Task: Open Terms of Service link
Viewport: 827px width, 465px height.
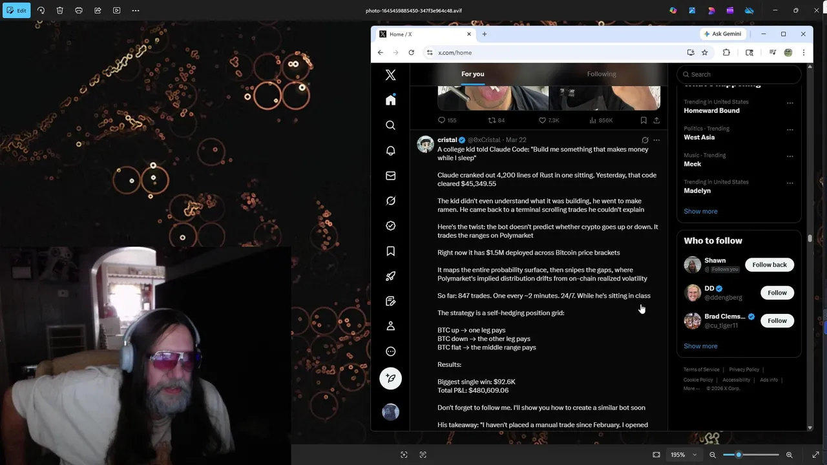Action: (x=701, y=369)
